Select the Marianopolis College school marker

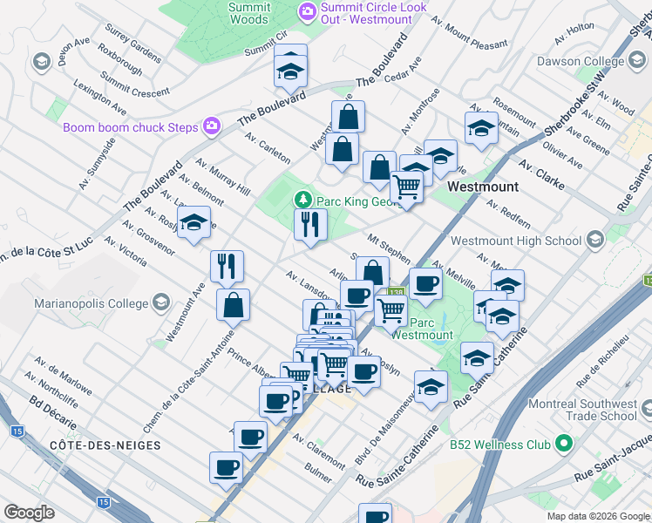[161, 303]
